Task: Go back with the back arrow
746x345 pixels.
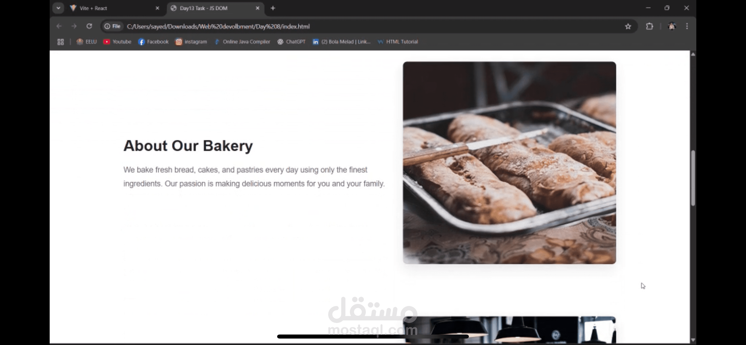Action: [x=59, y=26]
